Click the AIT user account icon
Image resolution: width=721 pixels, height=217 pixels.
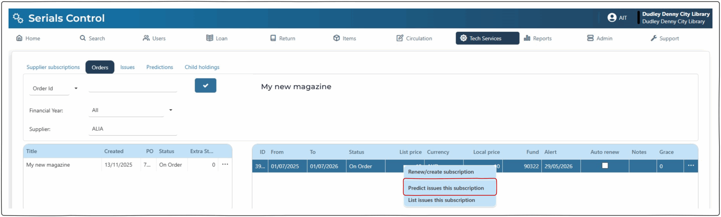612,18
